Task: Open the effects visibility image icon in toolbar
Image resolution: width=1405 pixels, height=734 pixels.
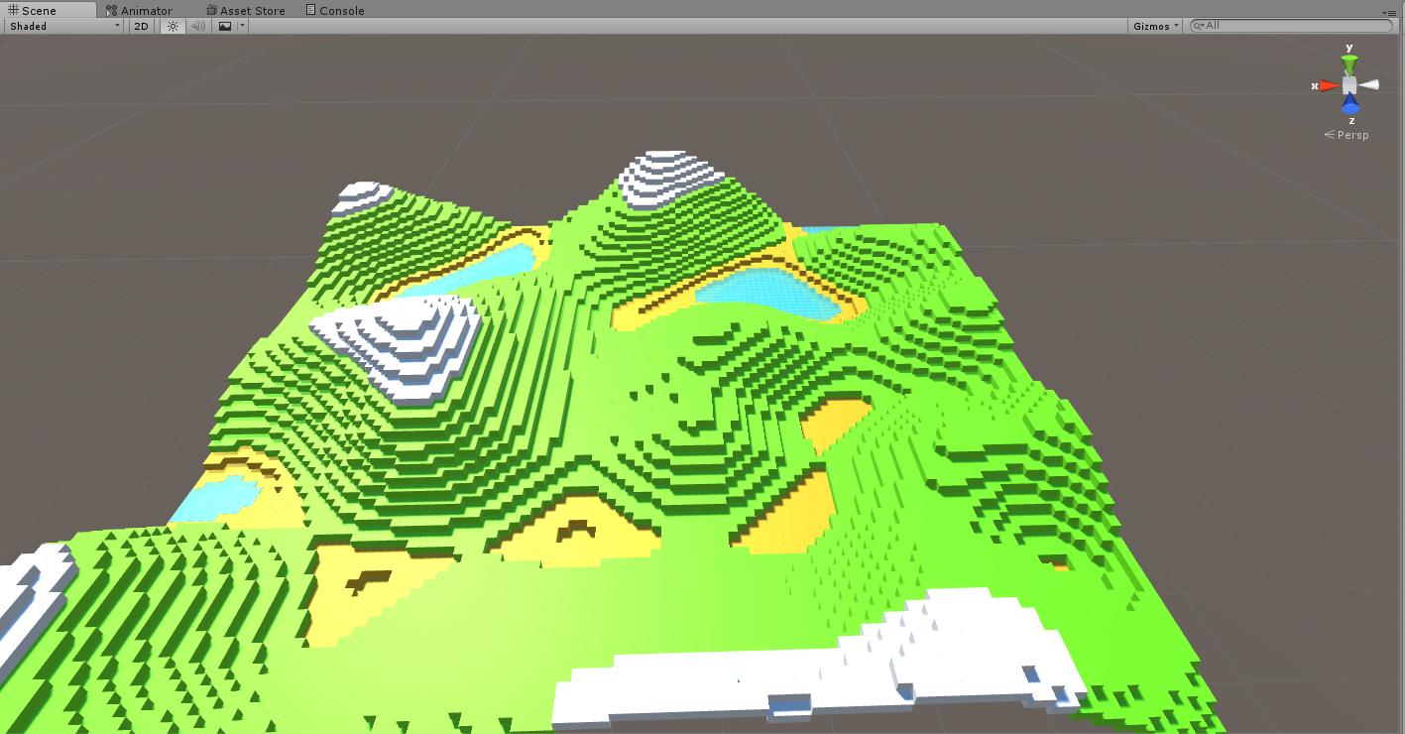Action: [x=225, y=26]
